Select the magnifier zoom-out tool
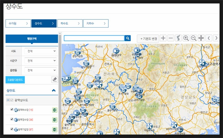The width and height of the screenshot is (223, 138). [194, 38]
